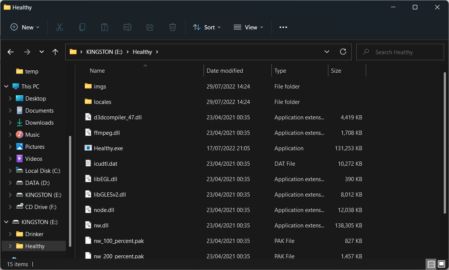Click the Cut icon in the toolbar
Viewport: 449px width, 270px height.
pos(59,27)
